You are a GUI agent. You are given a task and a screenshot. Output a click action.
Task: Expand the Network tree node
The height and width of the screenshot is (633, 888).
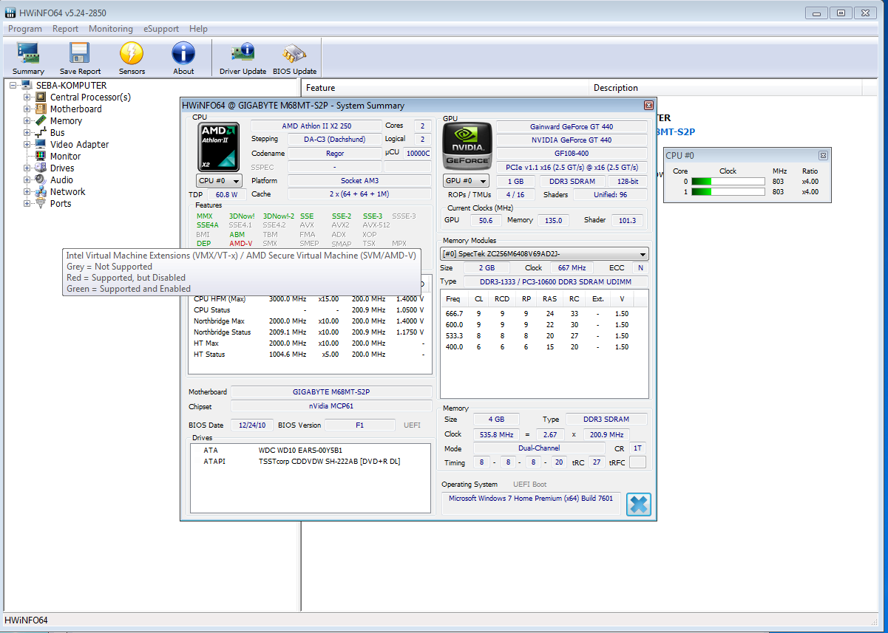pyautogui.click(x=27, y=192)
